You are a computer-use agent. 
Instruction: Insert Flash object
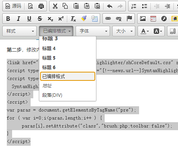tap(164, 19)
